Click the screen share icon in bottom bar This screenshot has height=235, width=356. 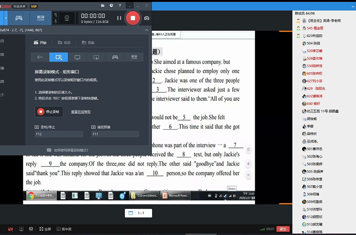point(21,229)
